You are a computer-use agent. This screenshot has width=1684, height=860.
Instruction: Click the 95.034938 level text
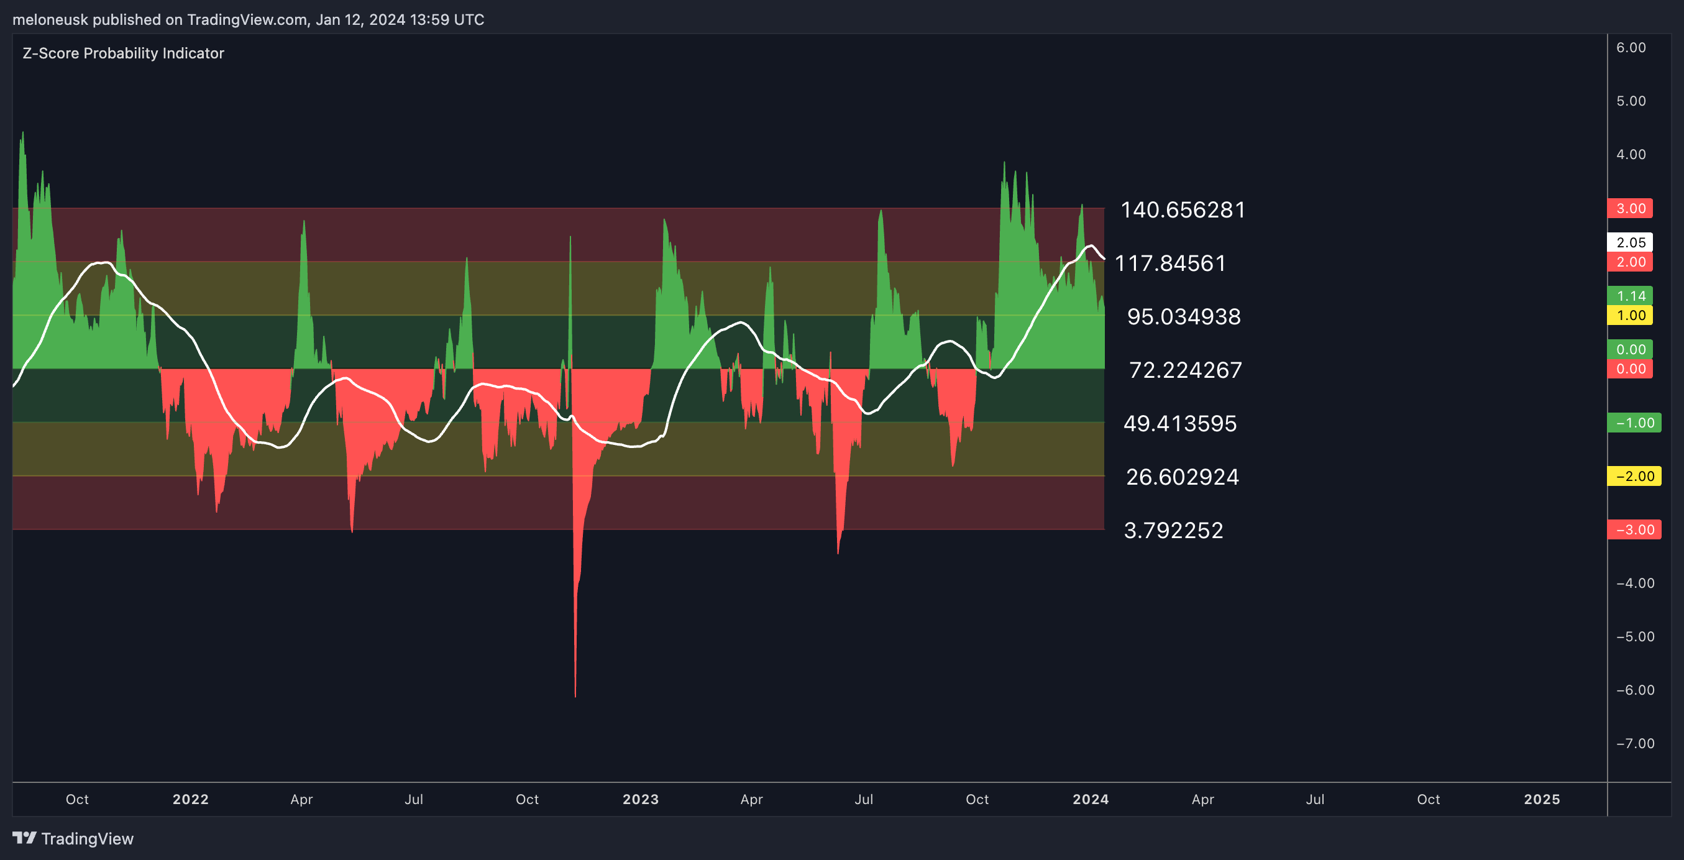1183,317
